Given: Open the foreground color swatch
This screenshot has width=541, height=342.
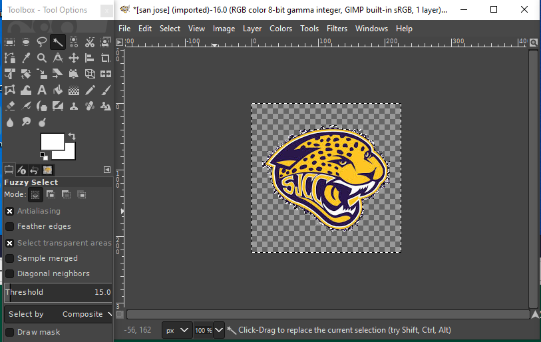Looking at the screenshot, I should [x=53, y=142].
